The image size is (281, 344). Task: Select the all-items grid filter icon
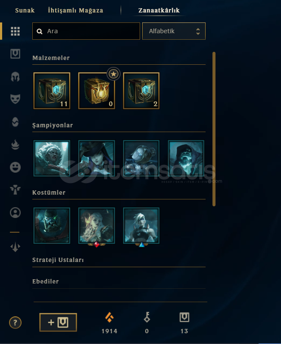click(x=15, y=31)
